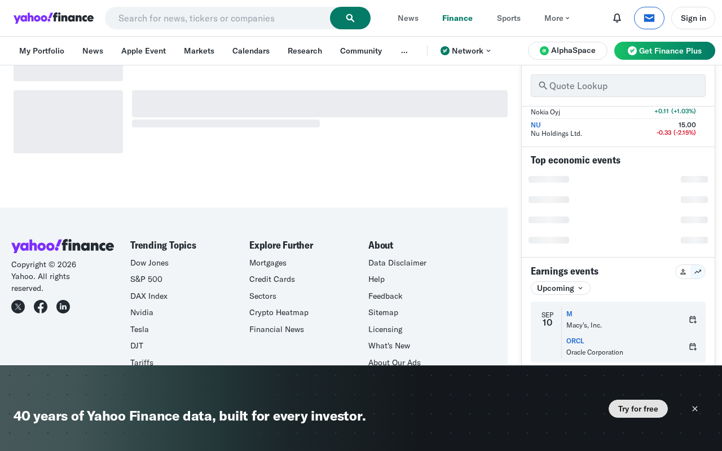Open Credit Cards link
Screen dimensions: 722x451
coord(272,279)
